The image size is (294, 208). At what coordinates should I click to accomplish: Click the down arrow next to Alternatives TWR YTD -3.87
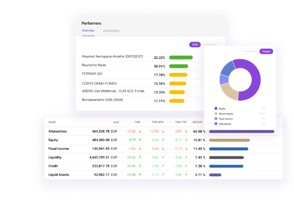point(186,131)
